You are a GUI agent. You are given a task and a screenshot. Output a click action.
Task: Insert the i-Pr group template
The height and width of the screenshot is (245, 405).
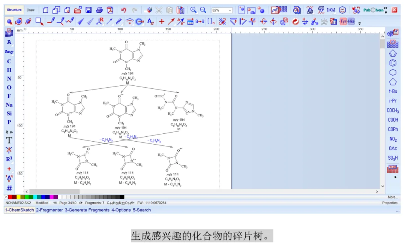393,101
